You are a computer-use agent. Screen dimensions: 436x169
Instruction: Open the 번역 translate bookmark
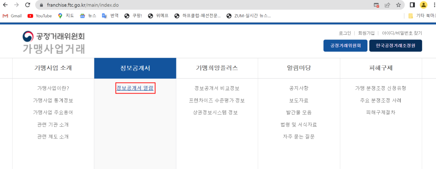click(x=110, y=16)
